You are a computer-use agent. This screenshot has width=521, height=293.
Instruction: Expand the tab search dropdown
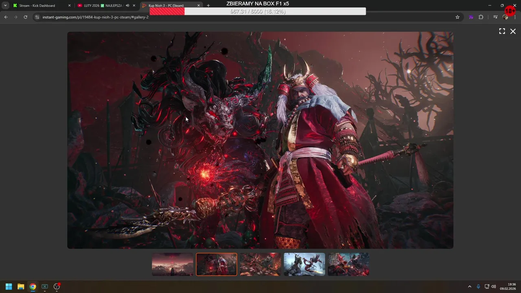(x=5, y=6)
